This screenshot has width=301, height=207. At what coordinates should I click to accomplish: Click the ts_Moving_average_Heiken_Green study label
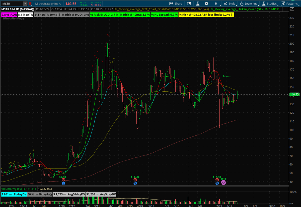click(x=246, y=9)
